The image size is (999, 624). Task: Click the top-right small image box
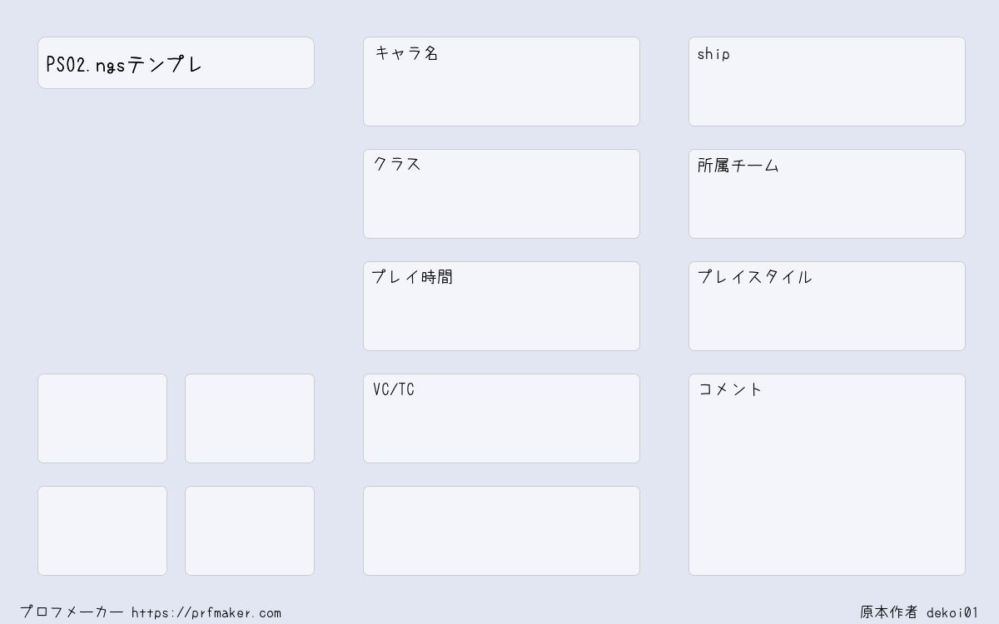tap(250, 418)
